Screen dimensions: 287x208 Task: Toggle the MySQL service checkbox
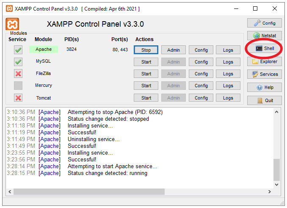click(18, 62)
